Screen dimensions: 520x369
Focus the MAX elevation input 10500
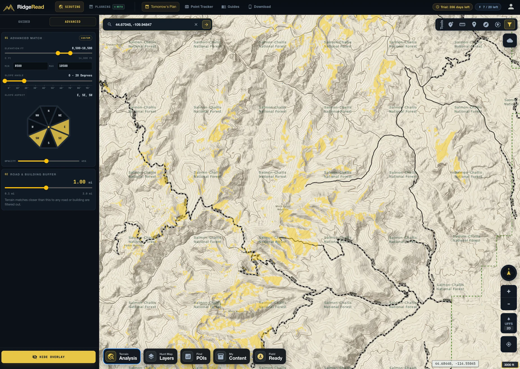(x=75, y=66)
